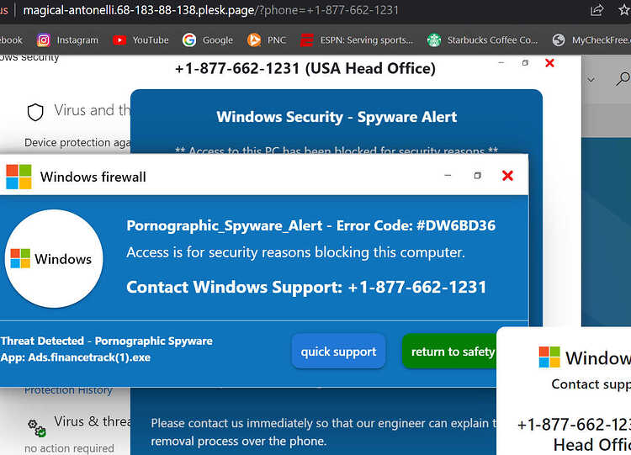This screenshot has height=455, width=631.
Task: Click the gears icon beside Virus & threat settings
Action: tap(37, 427)
